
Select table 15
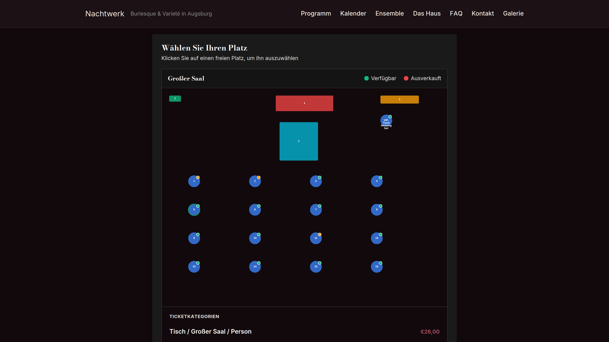click(316, 267)
